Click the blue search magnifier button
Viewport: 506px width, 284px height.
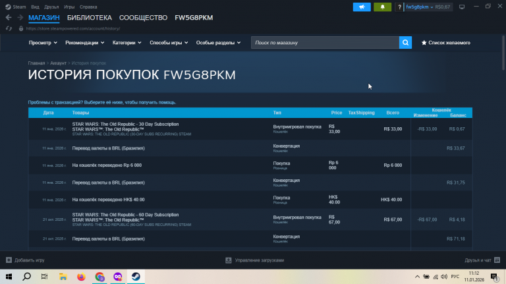tap(405, 43)
